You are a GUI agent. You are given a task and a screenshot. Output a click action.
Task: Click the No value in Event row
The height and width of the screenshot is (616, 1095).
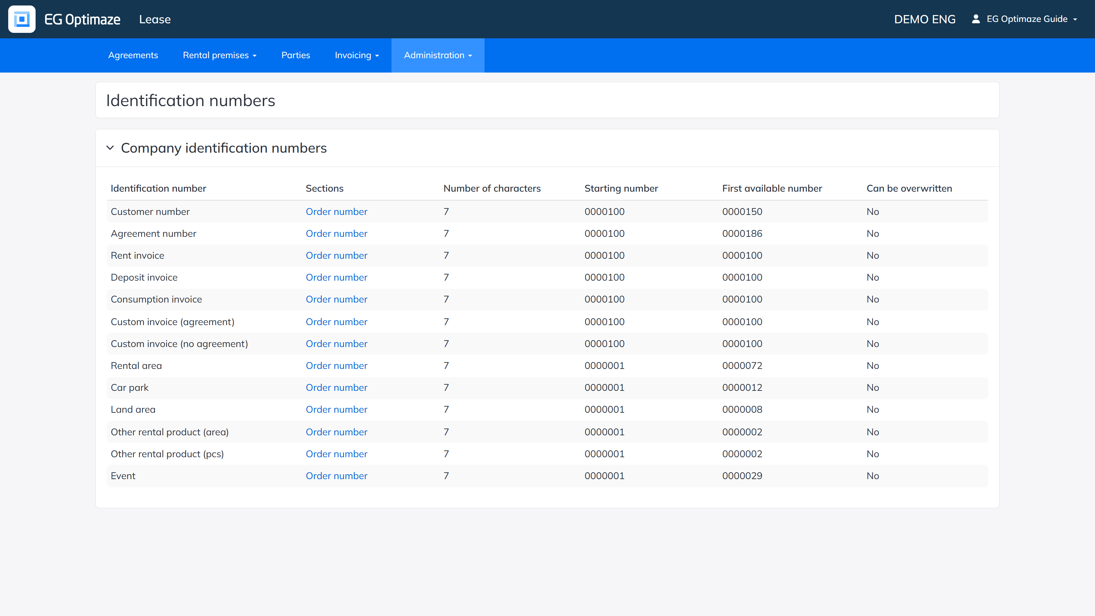tap(873, 476)
